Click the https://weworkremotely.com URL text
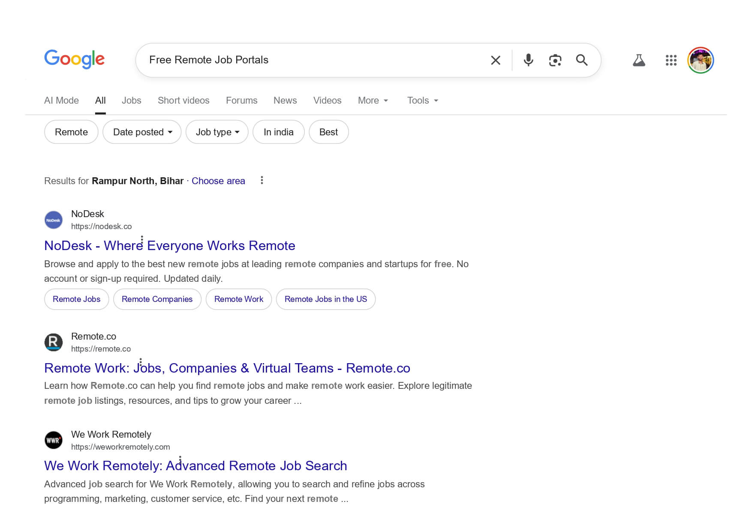The height and width of the screenshot is (531, 752). click(120, 447)
